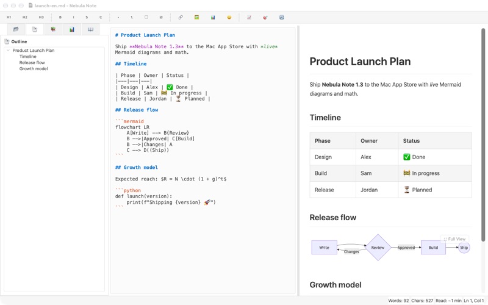Screen dimensions: 488x305
Task: Click the 'Done' status cell in the preview
Action: click(x=435, y=157)
